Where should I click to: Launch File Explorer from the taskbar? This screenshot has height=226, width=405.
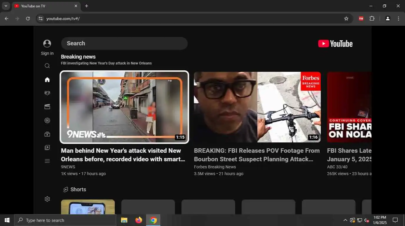click(124, 220)
